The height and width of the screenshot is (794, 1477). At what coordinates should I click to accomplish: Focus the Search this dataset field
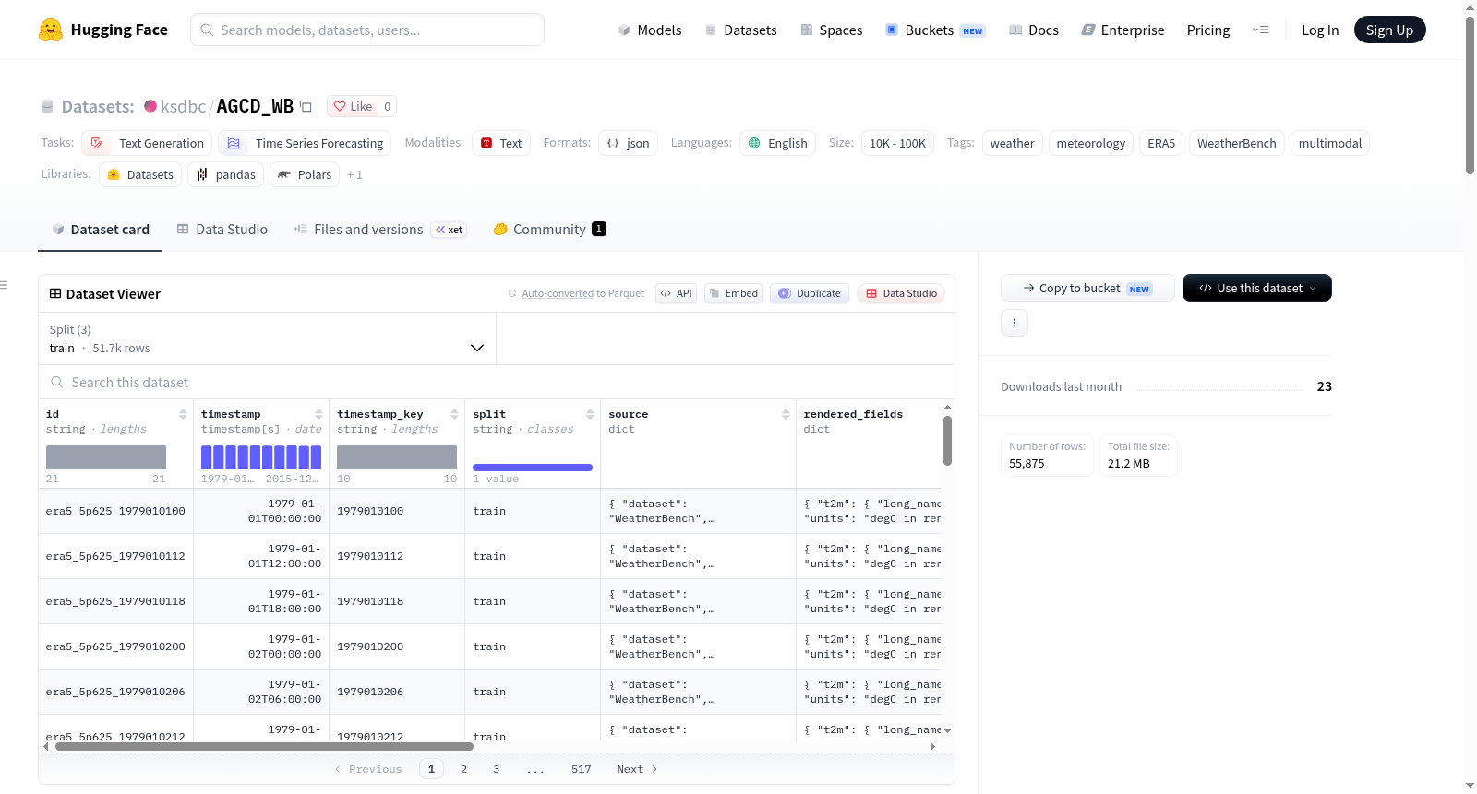[497, 383]
